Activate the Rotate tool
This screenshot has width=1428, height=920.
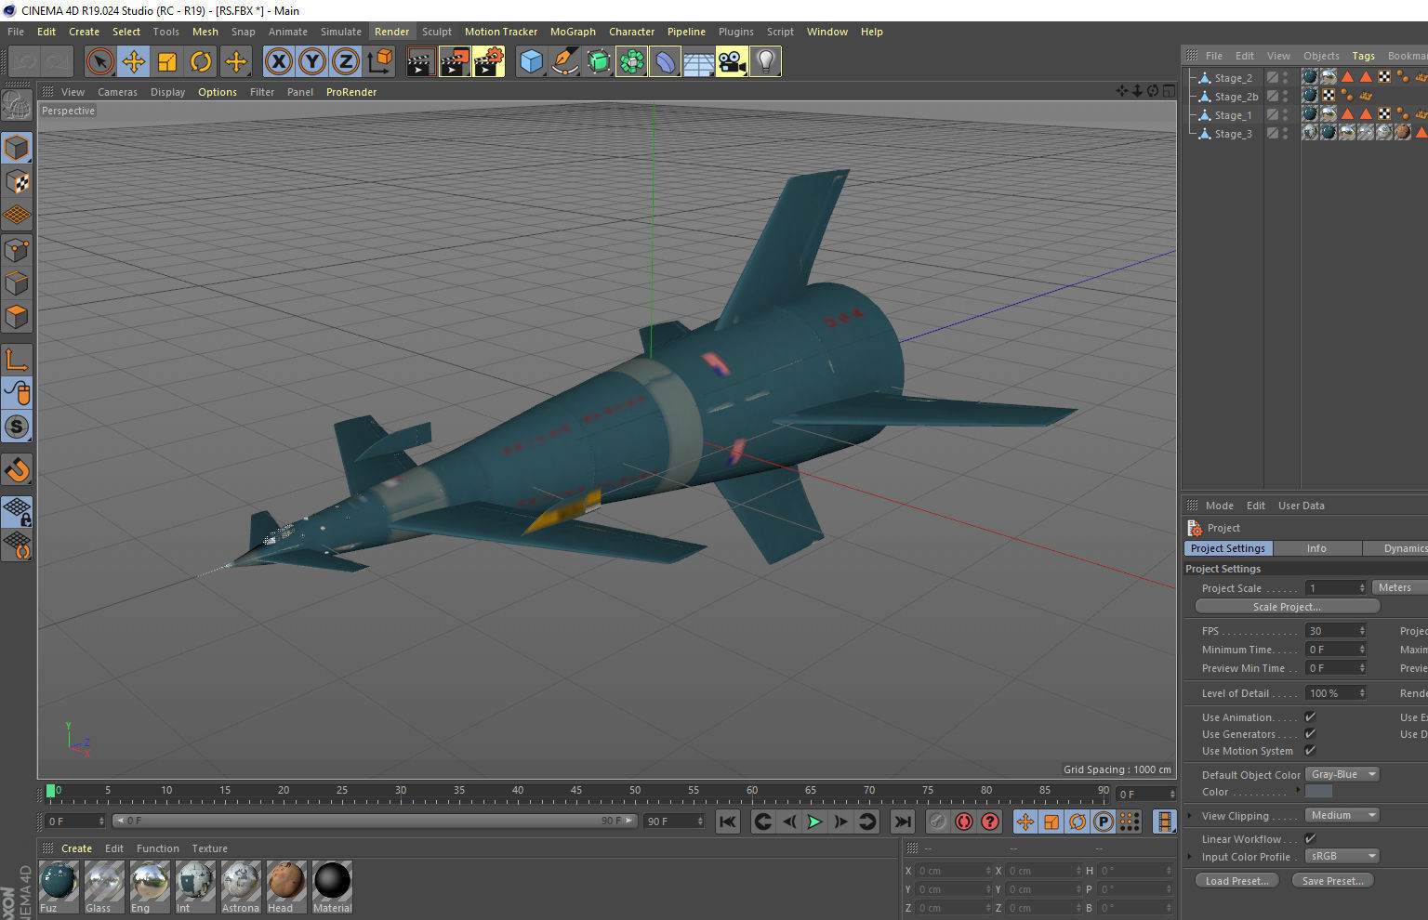coord(201,62)
